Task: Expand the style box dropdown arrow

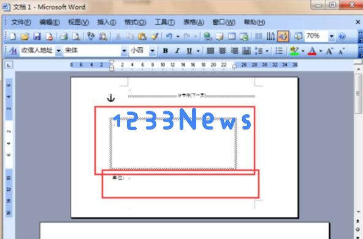Action: [59, 51]
